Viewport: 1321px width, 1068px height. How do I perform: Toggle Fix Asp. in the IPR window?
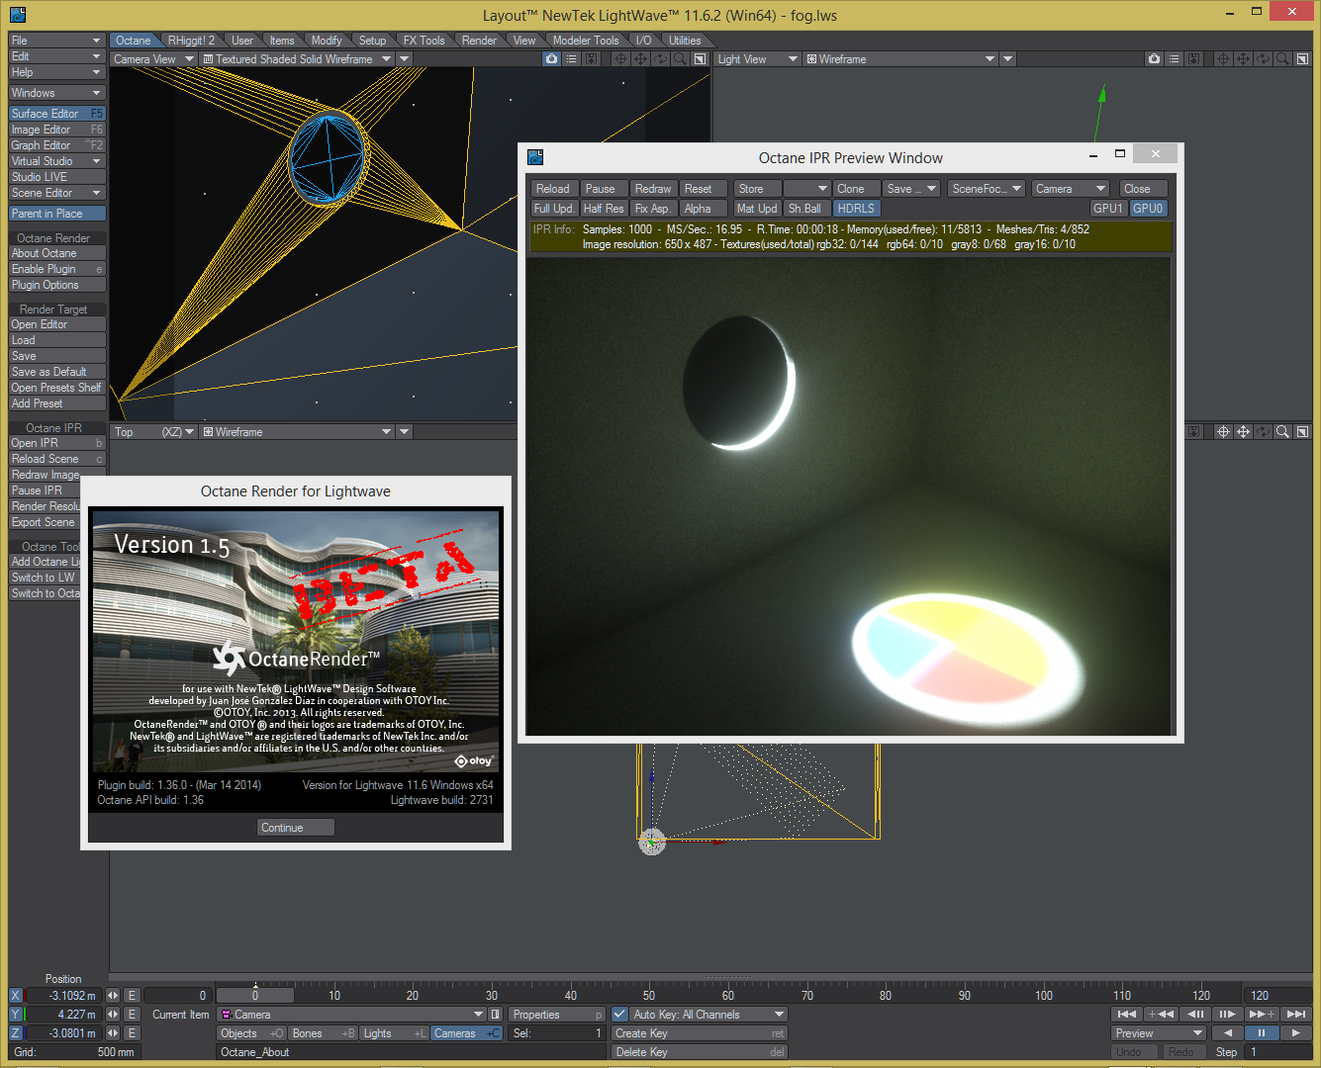click(653, 209)
